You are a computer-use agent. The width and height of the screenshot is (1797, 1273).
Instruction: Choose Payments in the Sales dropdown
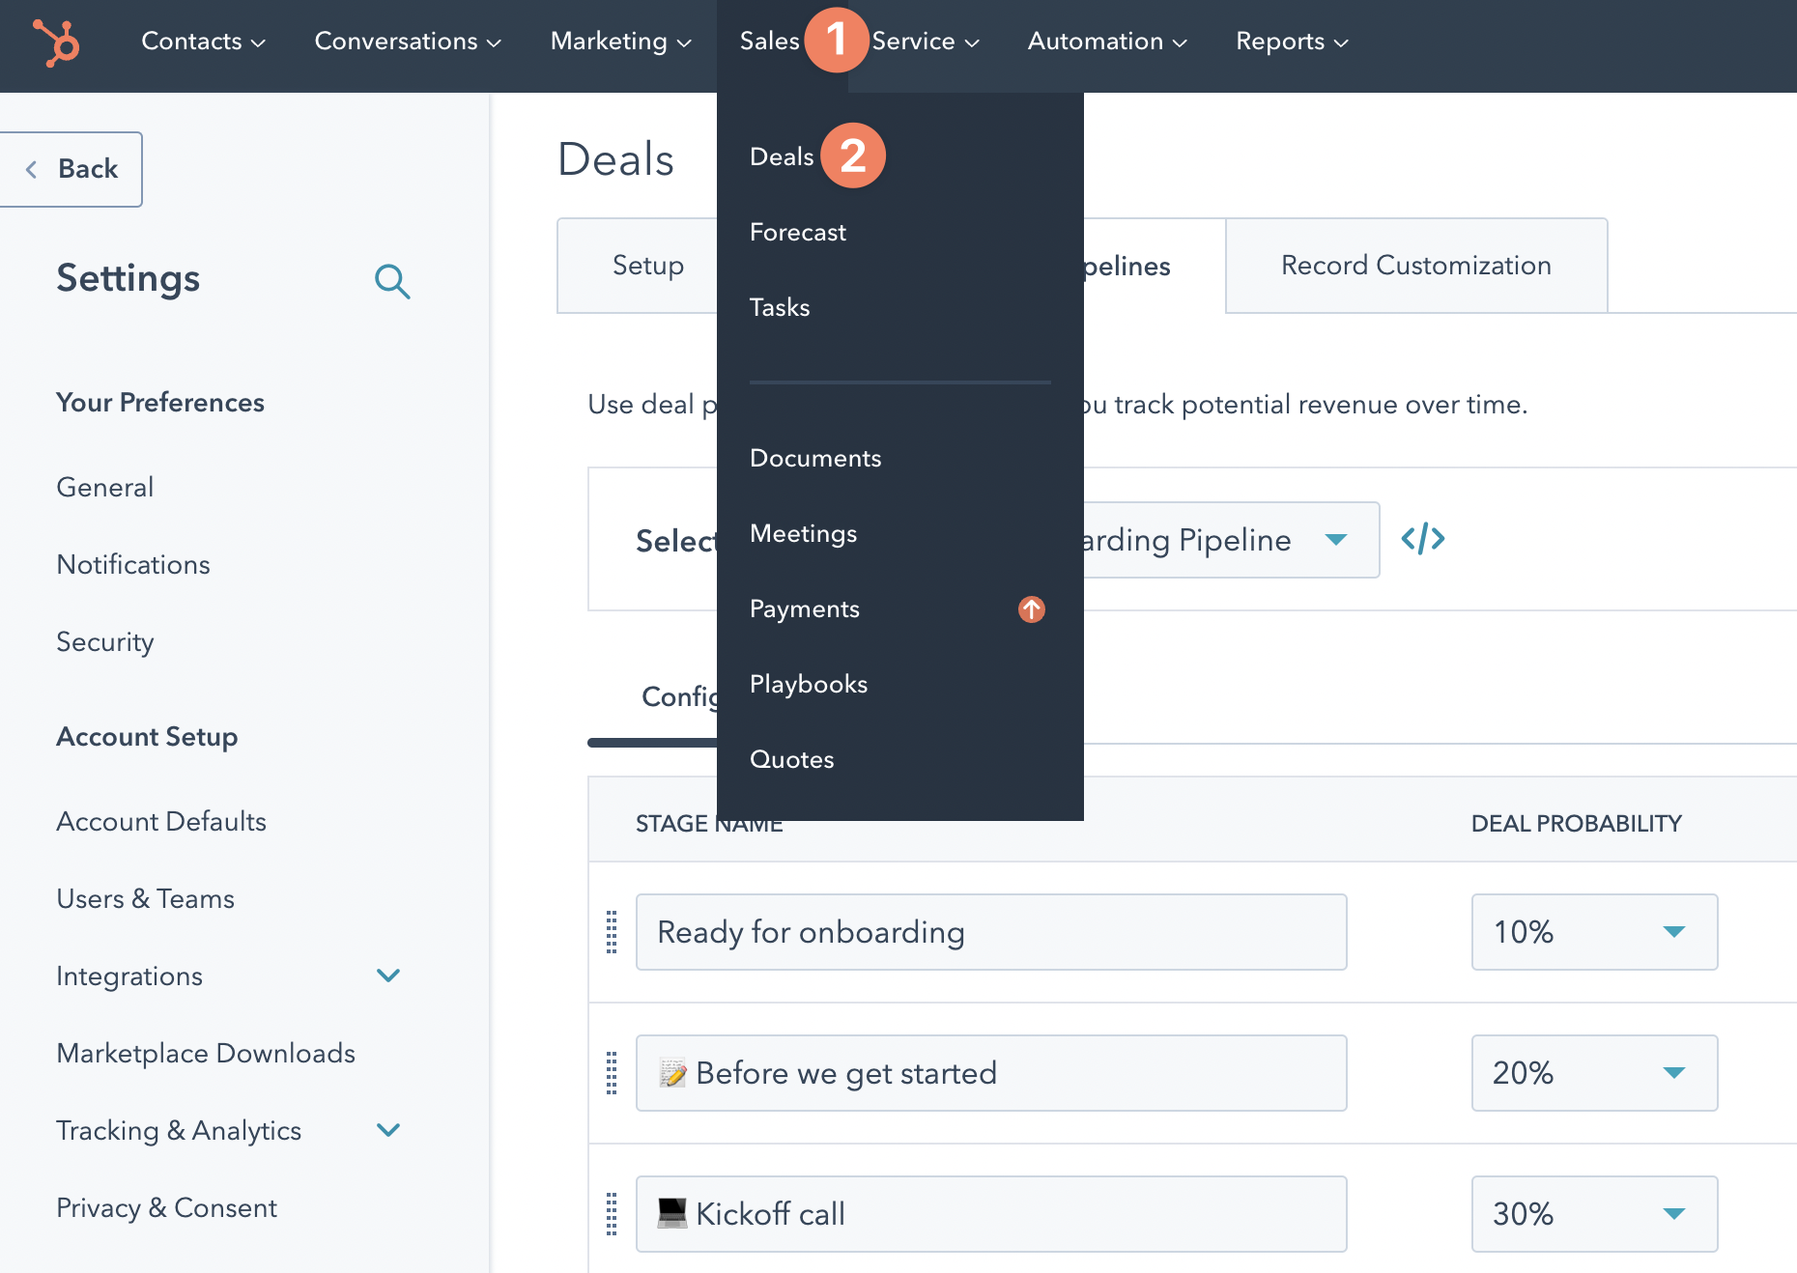(805, 608)
